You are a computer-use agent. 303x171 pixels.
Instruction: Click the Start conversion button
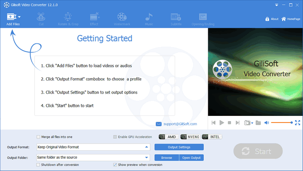[258, 151]
